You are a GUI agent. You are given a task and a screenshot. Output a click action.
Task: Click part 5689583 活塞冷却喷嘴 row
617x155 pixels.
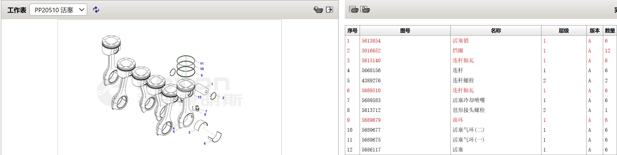pos(468,100)
